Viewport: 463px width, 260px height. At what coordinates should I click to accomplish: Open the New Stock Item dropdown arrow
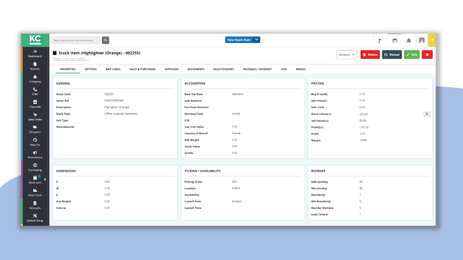[256, 40]
